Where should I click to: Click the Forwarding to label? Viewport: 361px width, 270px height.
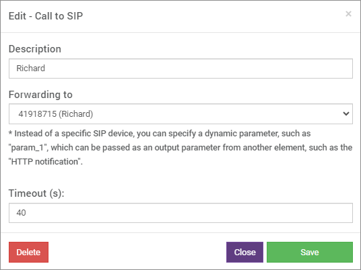point(40,95)
